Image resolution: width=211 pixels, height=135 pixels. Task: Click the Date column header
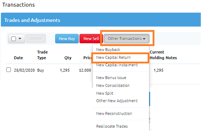[x=18, y=58]
